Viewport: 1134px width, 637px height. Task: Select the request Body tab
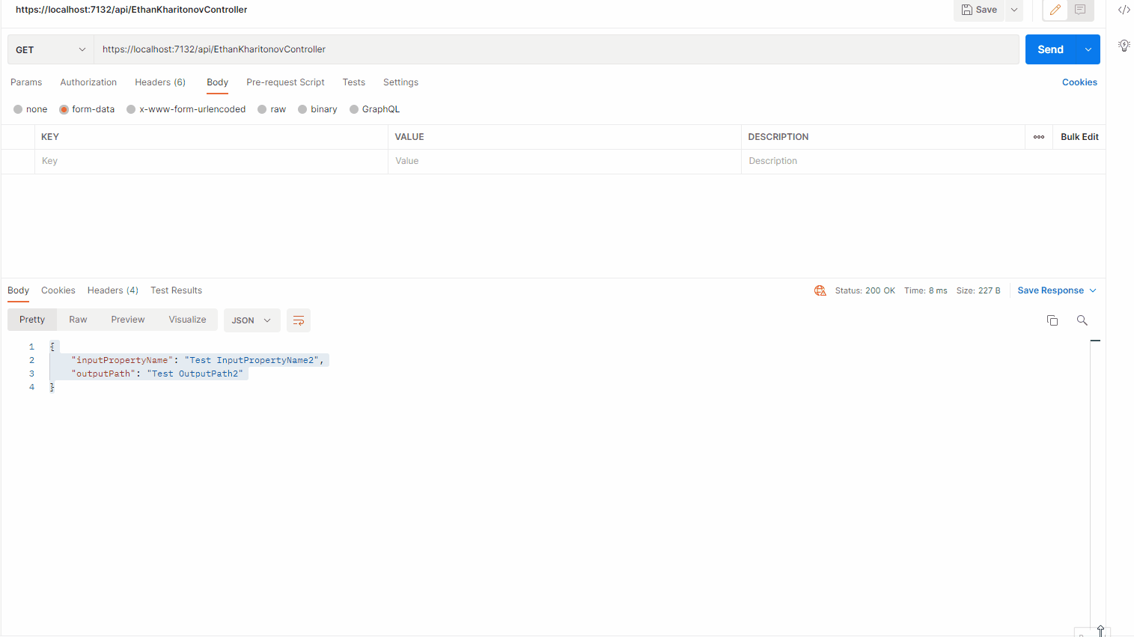click(x=217, y=82)
